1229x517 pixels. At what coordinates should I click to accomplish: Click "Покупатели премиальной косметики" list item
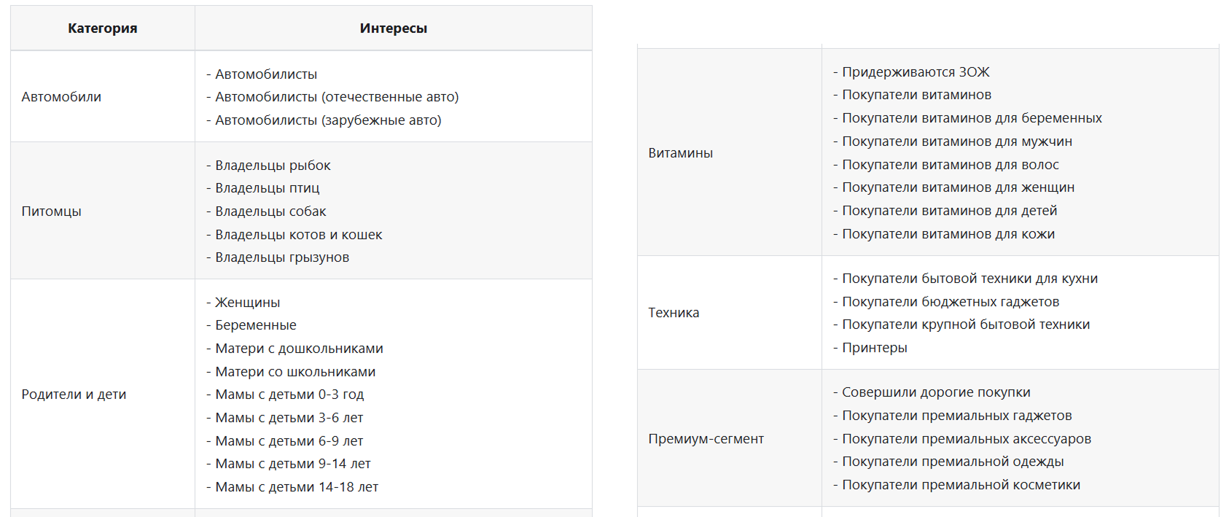tap(961, 485)
